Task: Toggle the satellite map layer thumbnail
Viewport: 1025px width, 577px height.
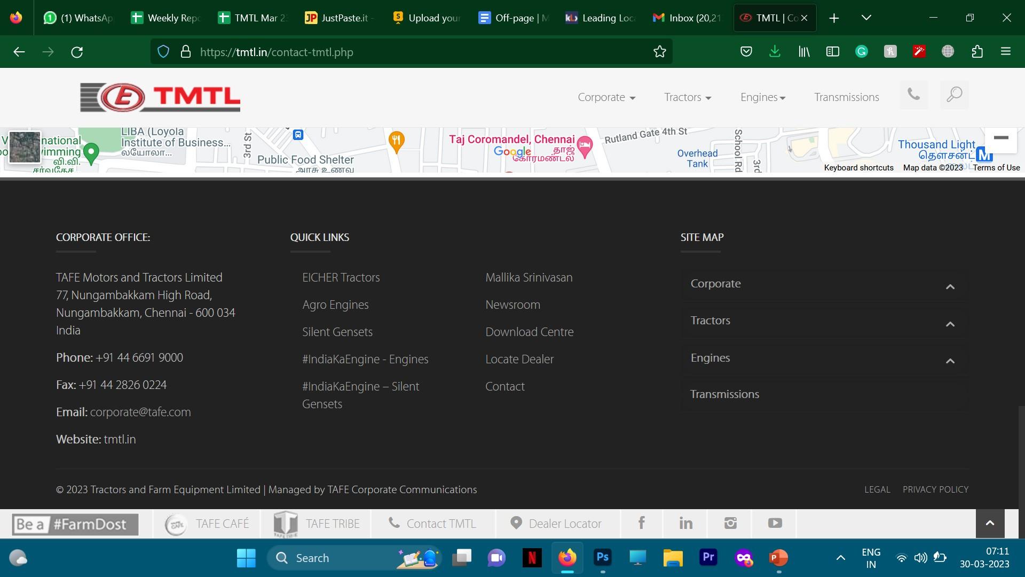Action: click(x=25, y=147)
